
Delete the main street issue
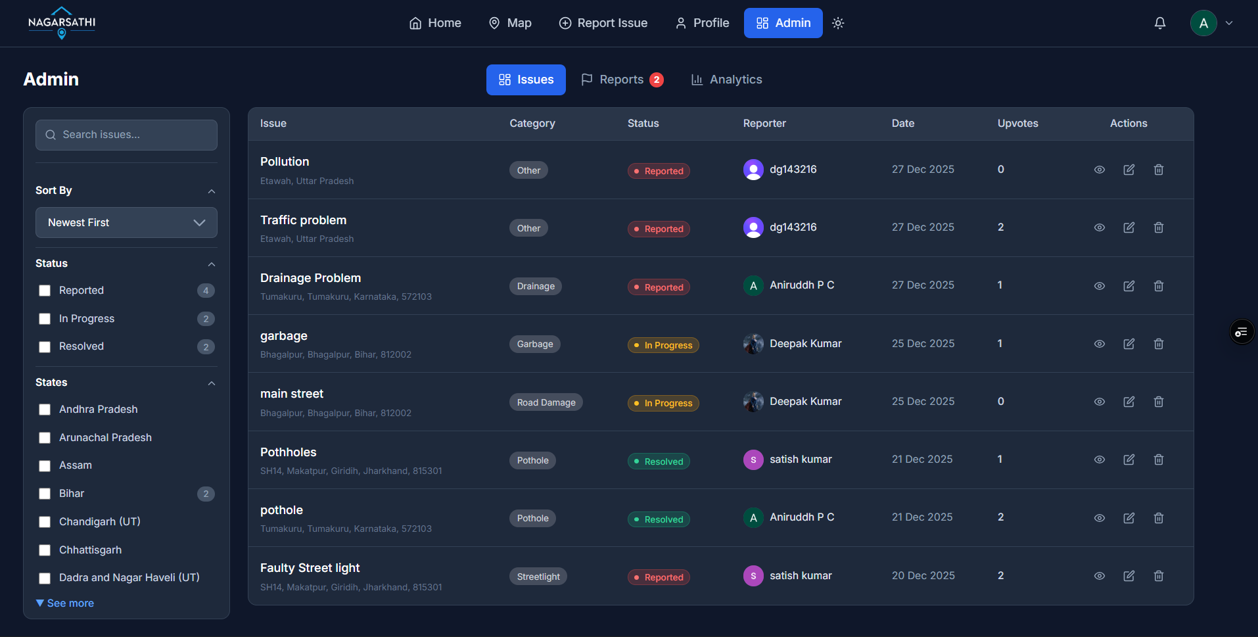[1159, 402]
